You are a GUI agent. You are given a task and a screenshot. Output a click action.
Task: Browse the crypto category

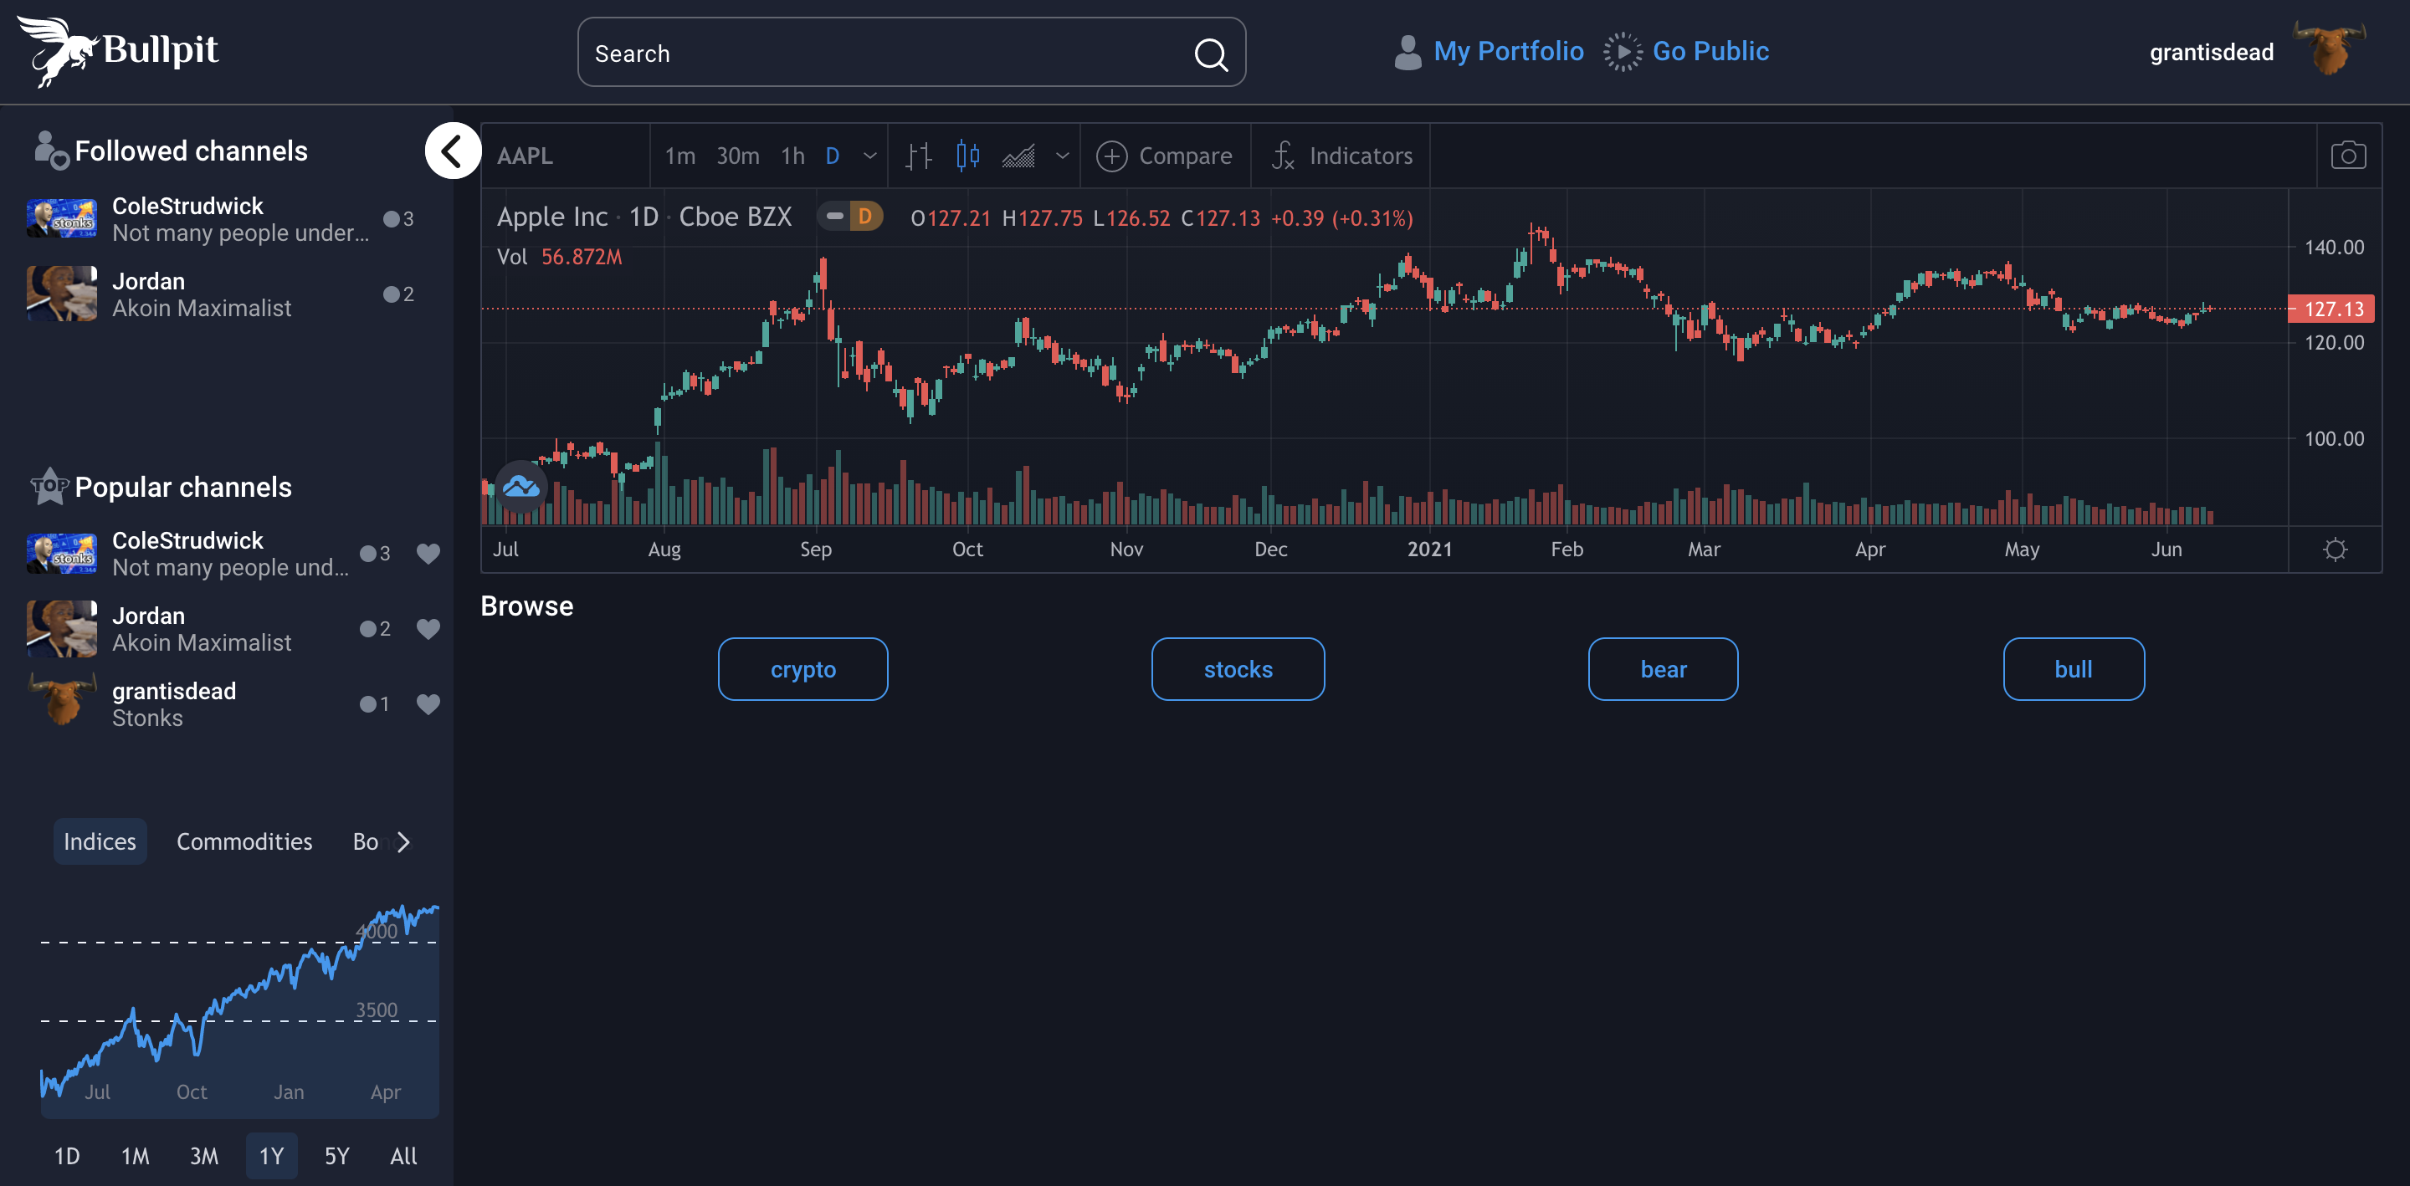tap(802, 669)
